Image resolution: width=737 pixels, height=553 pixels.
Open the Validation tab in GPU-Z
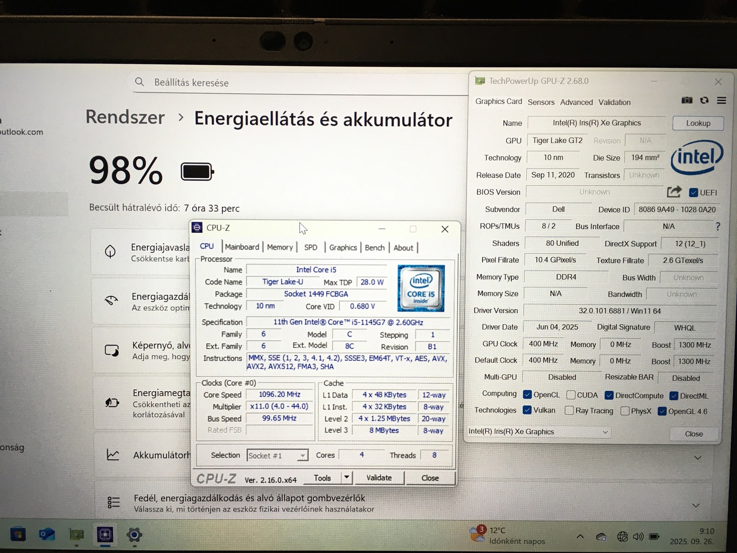pos(614,102)
